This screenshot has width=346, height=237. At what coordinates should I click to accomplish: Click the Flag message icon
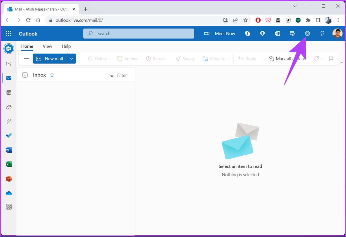331,59
